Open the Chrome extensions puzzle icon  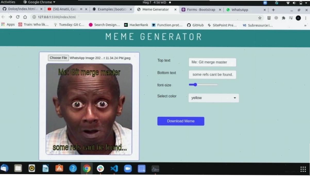[x=284, y=18]
